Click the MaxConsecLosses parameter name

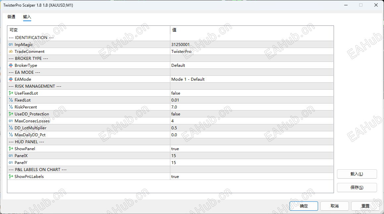point(32,121)
